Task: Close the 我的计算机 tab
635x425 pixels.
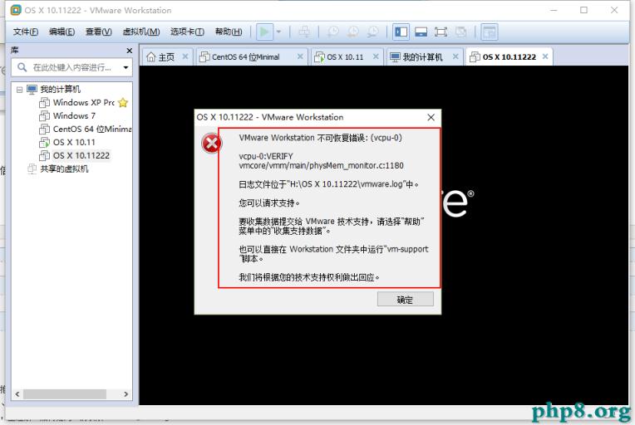Action: [x=455, y=56]
